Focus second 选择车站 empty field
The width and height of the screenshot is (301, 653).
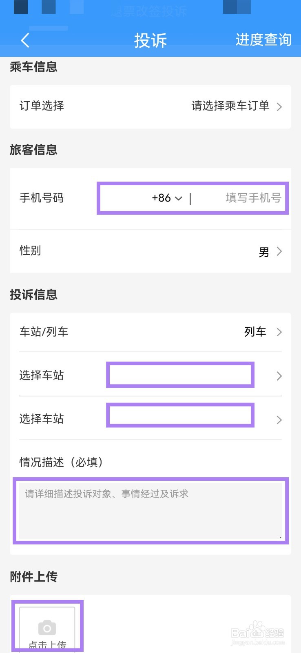(x=180, y=415)
